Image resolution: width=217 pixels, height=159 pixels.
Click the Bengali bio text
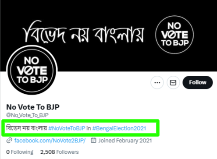click(x=27, y=128)
